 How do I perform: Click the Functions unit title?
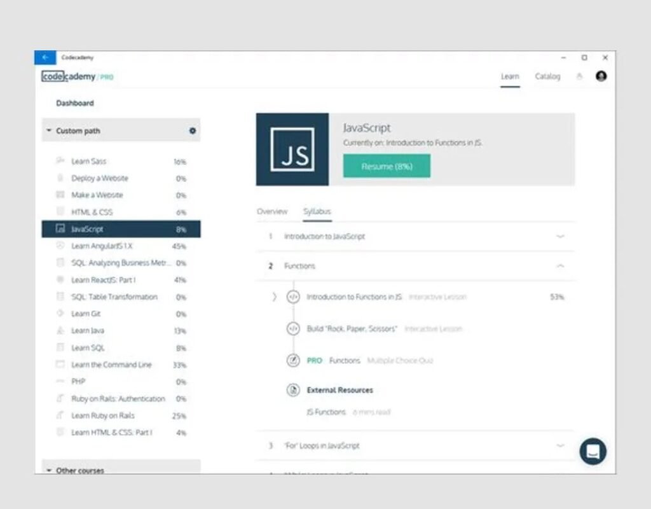pyautogui.click(x=299, y=266)
